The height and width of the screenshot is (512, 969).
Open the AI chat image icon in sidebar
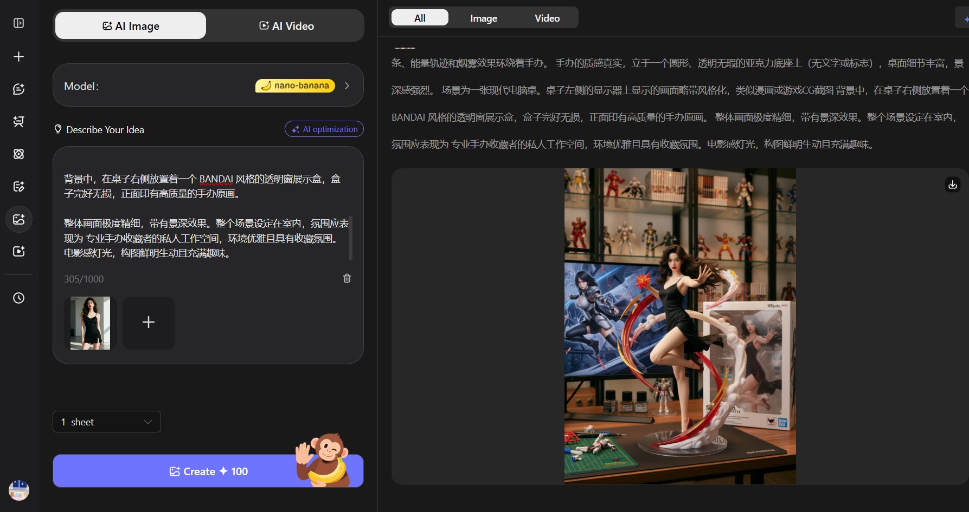click(18, 89)
